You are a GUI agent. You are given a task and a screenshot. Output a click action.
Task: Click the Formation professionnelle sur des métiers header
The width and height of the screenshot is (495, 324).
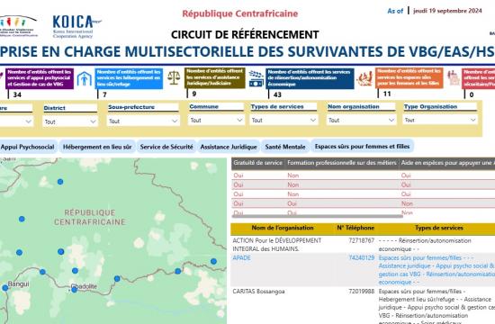342,163
